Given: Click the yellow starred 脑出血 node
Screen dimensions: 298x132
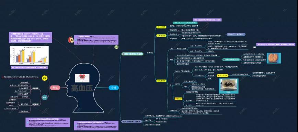Looking at the screenshot, I should click(178, 99).
